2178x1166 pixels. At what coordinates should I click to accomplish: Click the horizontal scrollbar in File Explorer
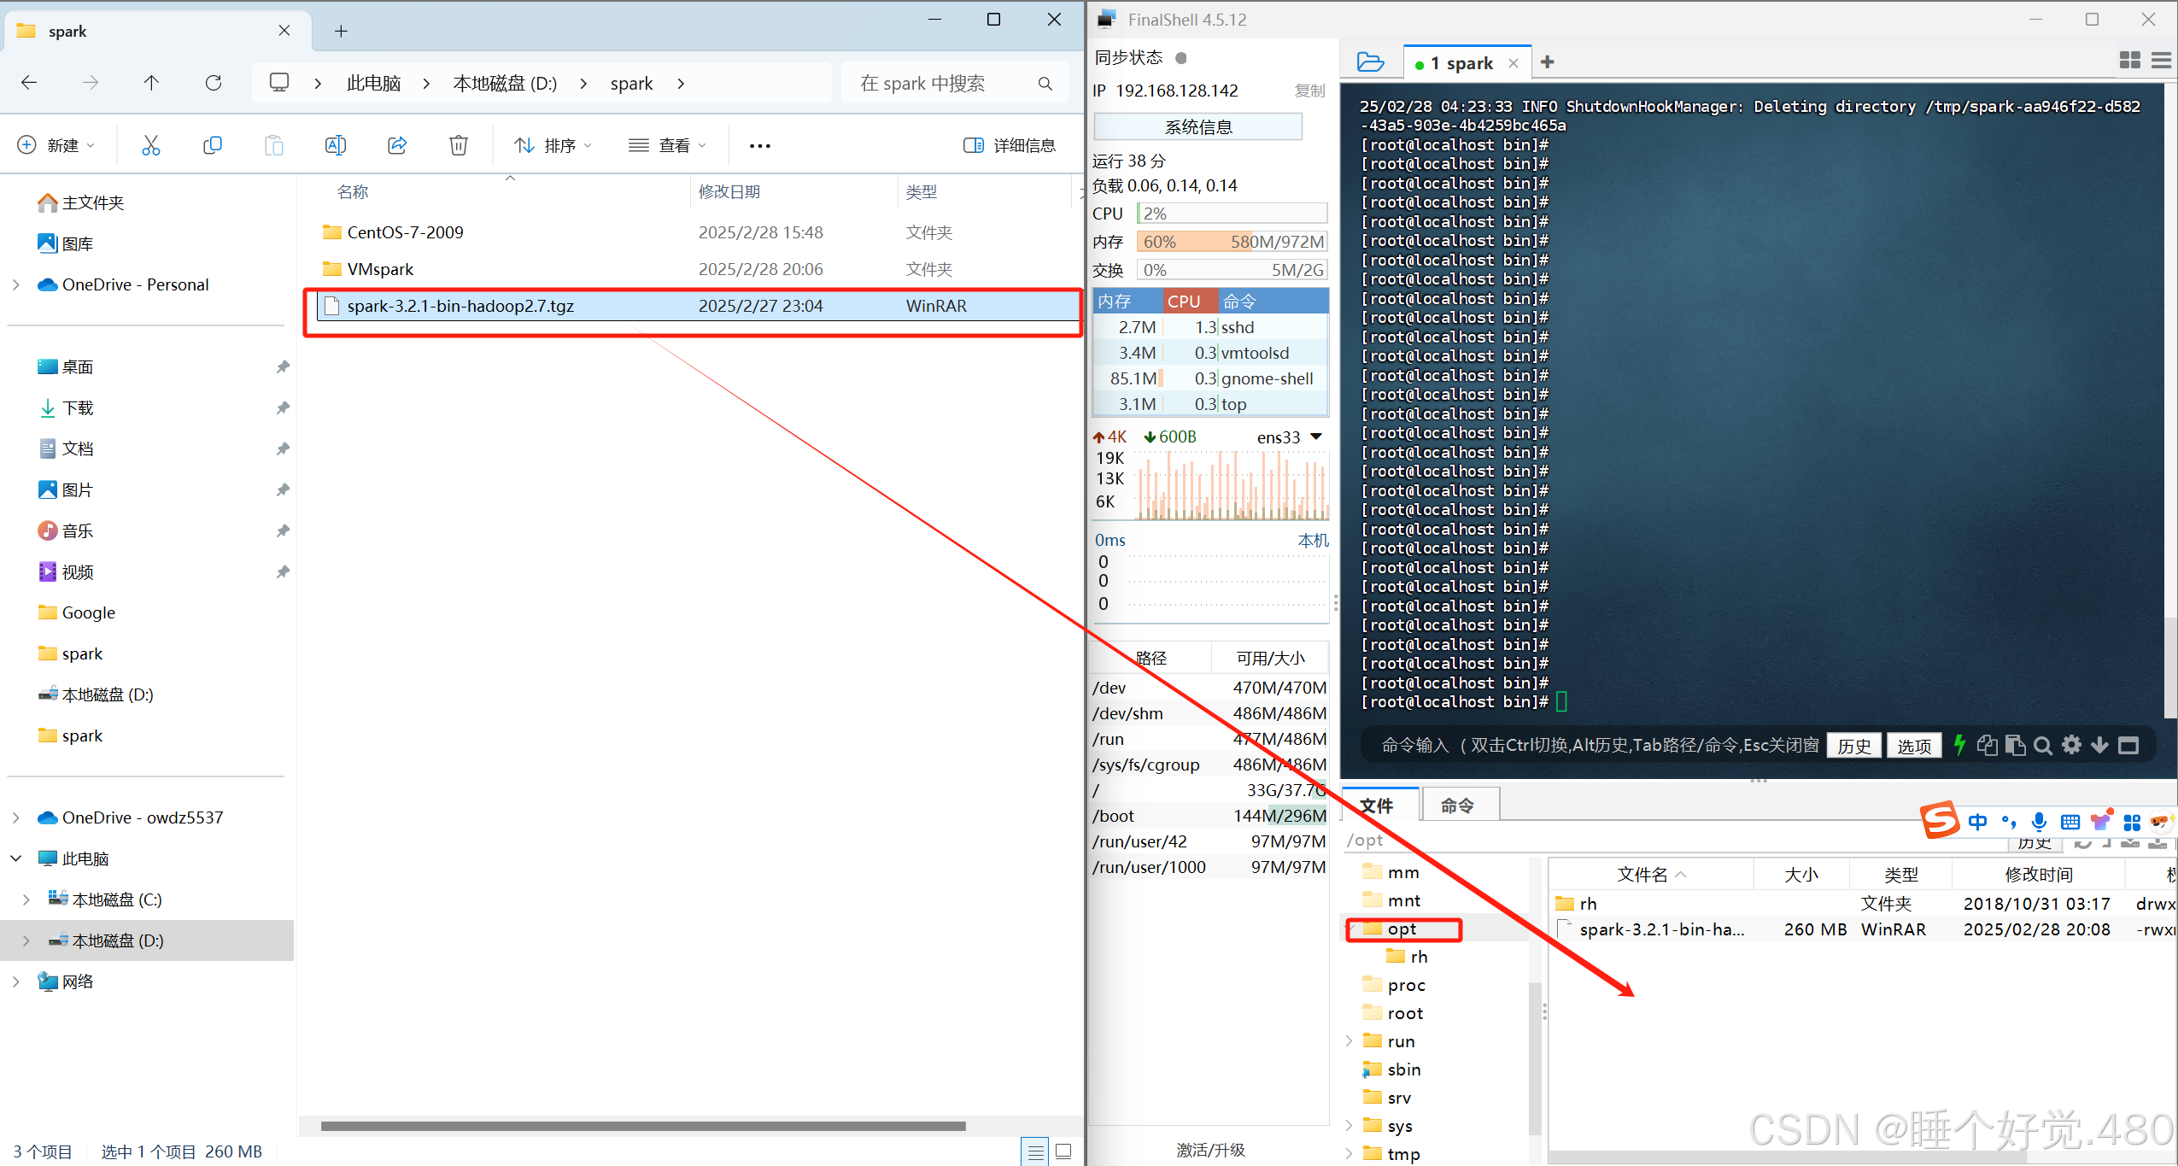click(x=641, y=1126)
